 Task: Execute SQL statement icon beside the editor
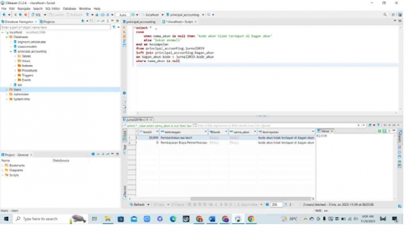124,27
